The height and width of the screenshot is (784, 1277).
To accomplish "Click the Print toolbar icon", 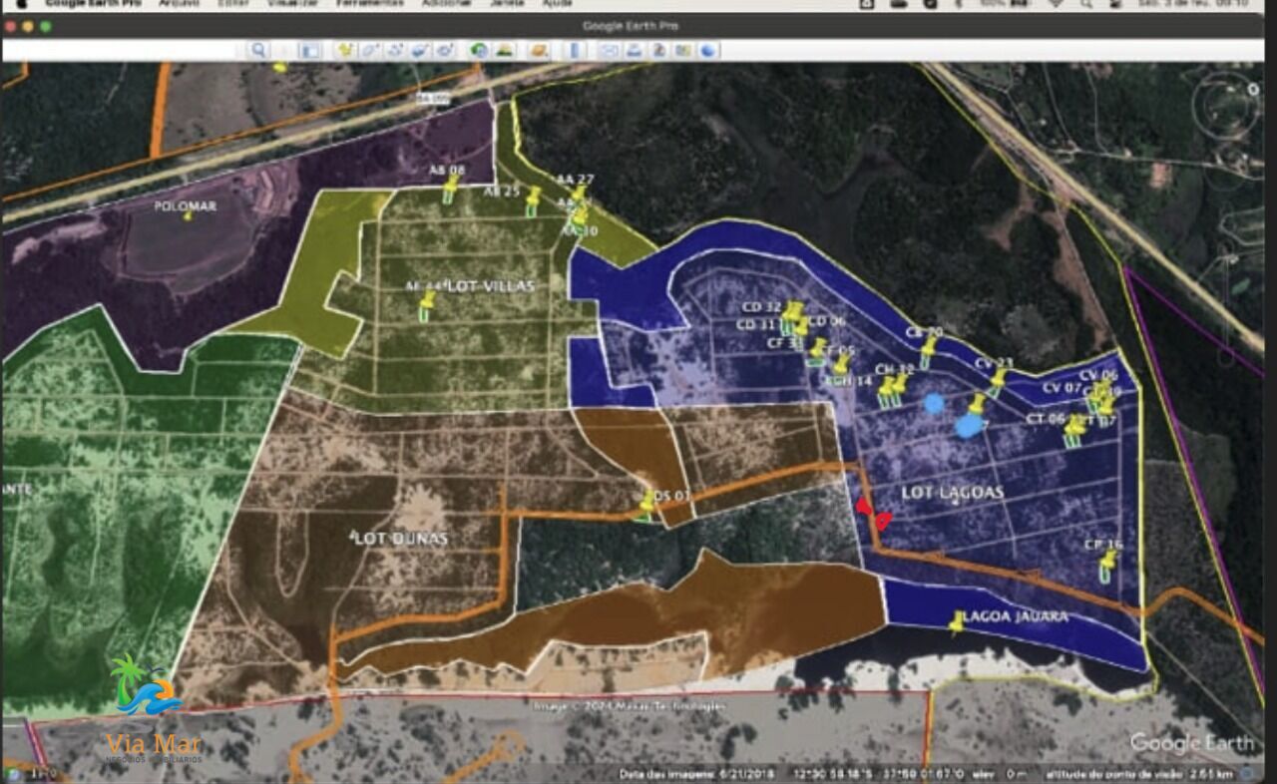I will tap(633, 50).
